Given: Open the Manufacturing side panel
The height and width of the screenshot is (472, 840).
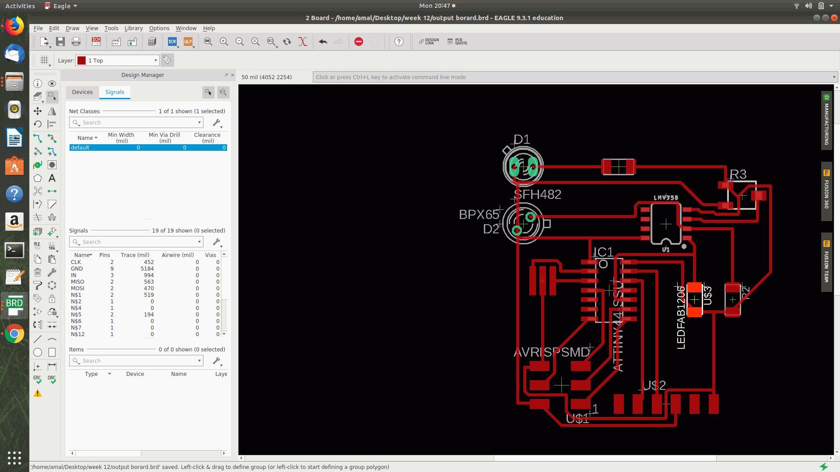Looking at the screenshot, I should click(x=826, y=121).
